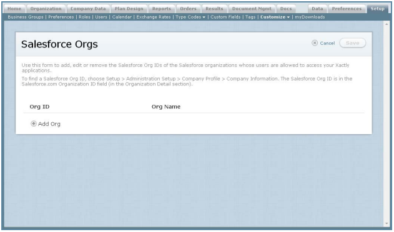Click the Org ID column header
Screen dimensions: 394x232
click(x=39, y=107)
